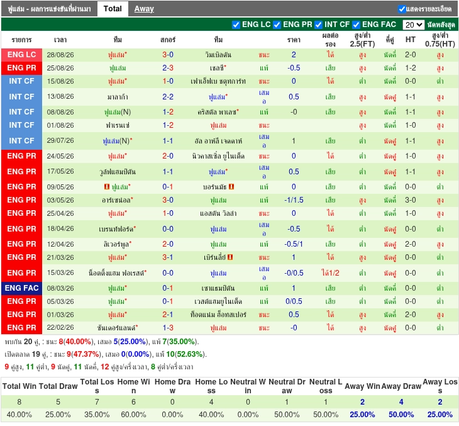Click the 3-1 score on 21/03/26
The height and width of the screenshot is (426, 459).
(x=168, y=257)
